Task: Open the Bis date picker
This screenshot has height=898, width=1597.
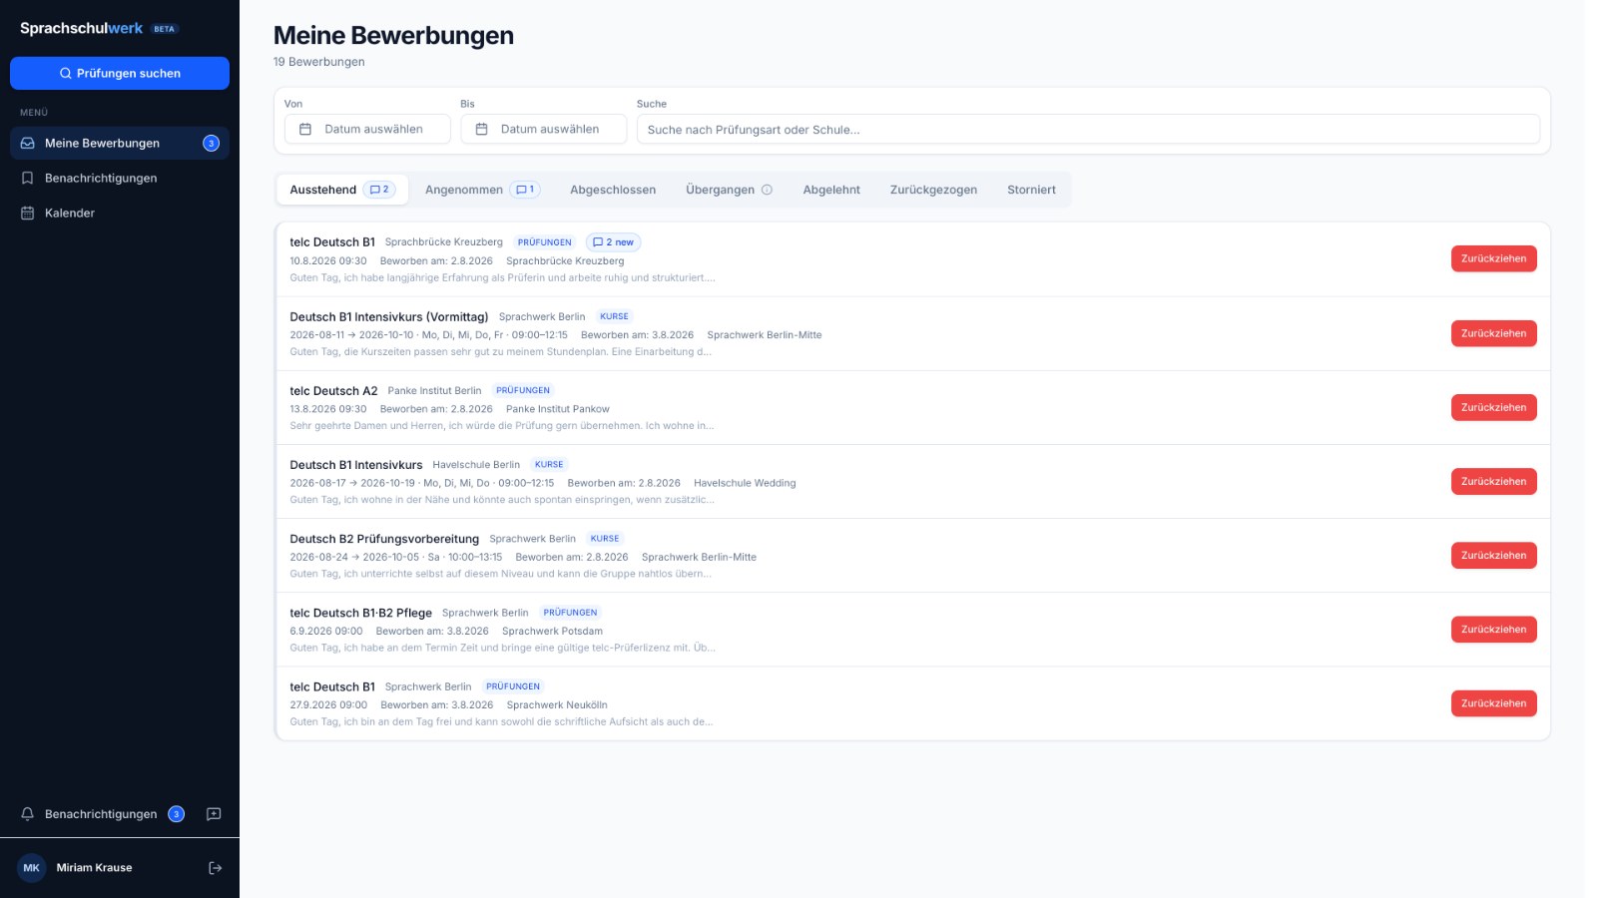Action: (543, 129)
